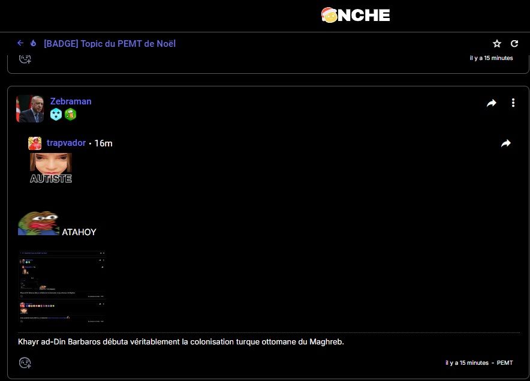Enlarge the embedded screenshot thumbnail

62,287
